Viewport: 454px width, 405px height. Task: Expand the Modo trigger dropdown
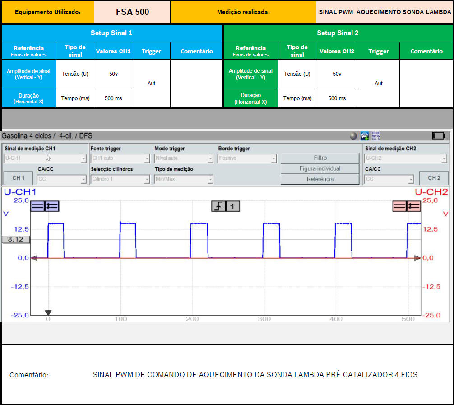pyautogui.click(x=184, y=158)
